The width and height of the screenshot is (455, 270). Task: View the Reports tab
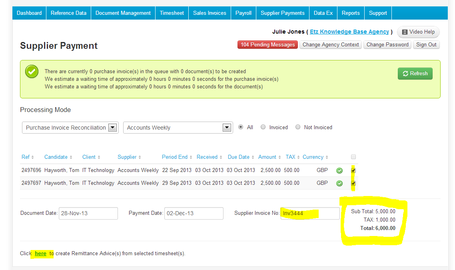351,13
